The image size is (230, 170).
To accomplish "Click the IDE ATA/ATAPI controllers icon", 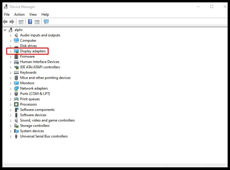I will 16,67.
